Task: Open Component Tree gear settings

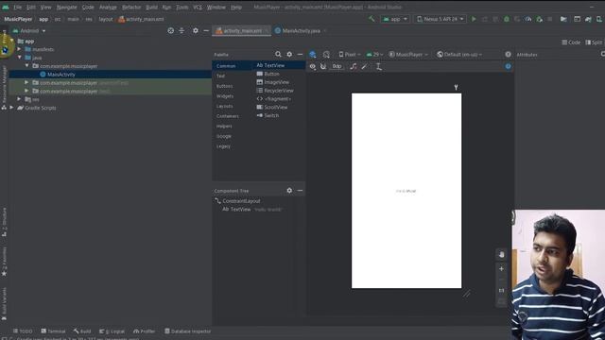Action: click(289, 191)
